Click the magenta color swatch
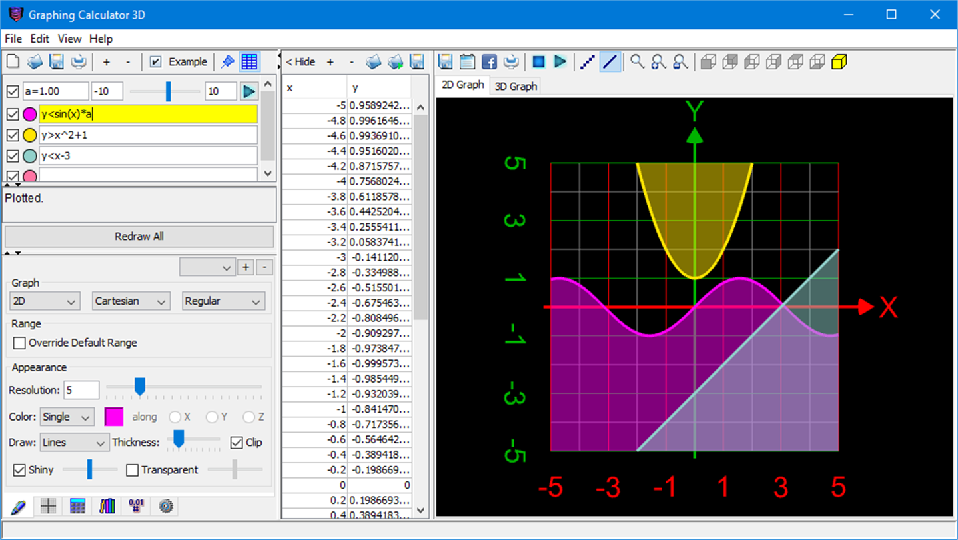This screenshot has height=540, width=958. pyautogui.click(x=114, y=417)
